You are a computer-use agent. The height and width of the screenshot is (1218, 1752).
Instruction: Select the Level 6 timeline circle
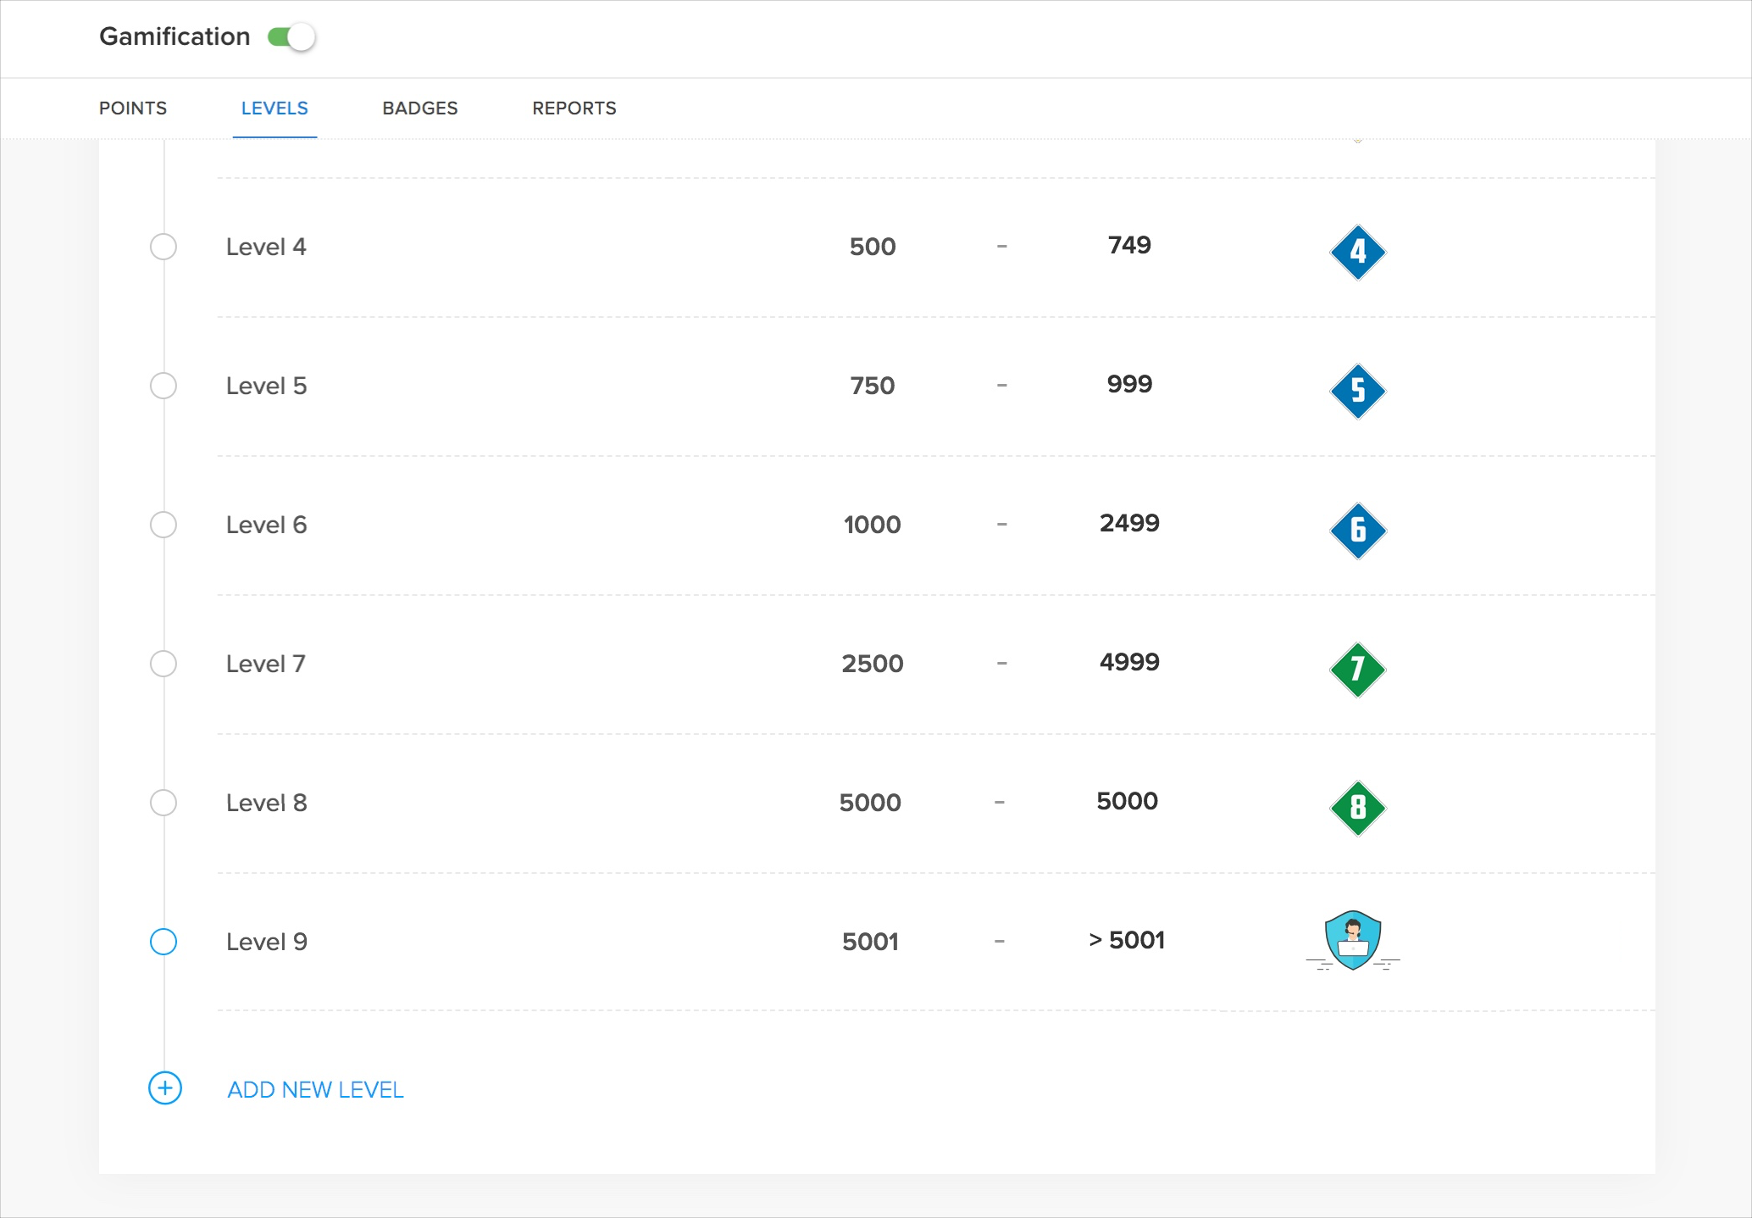[x=164, y=525]
